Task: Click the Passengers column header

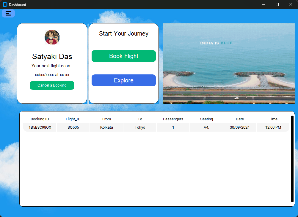Action: point(173,119)
